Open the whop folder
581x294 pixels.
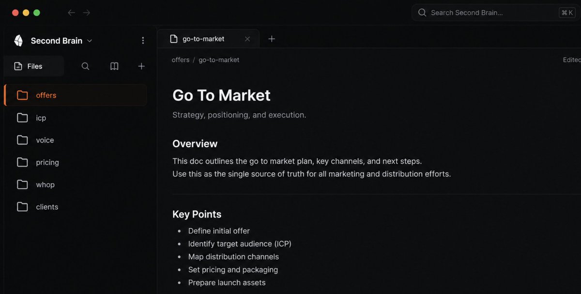point(76,185)
